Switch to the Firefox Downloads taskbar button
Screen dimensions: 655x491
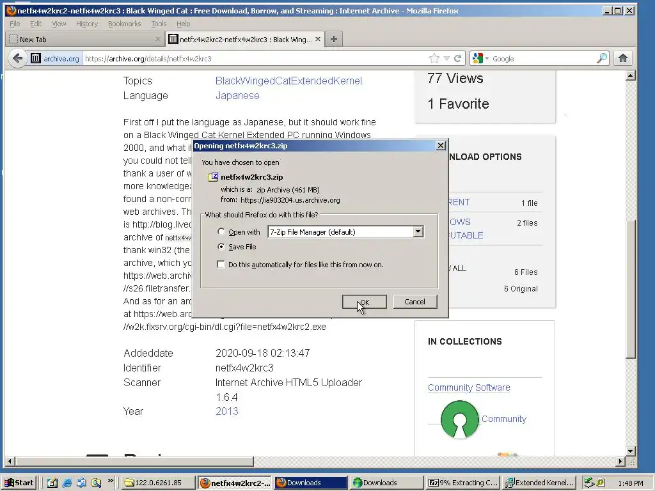pyautogui.click(x=310, y=483)
